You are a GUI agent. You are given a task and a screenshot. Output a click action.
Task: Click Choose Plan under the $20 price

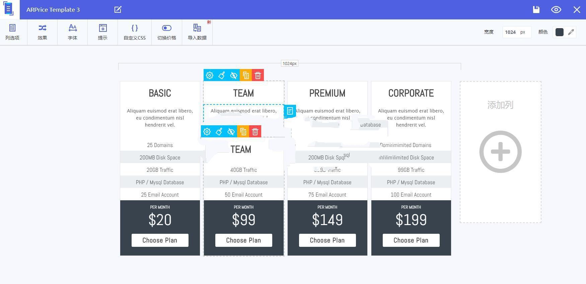(x=160, y=240)
